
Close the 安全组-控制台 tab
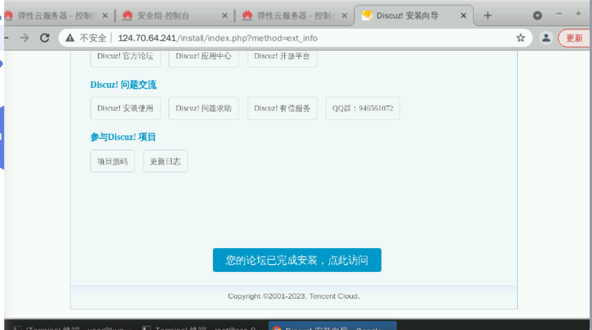pyautogui.click(x=225, y=15)
